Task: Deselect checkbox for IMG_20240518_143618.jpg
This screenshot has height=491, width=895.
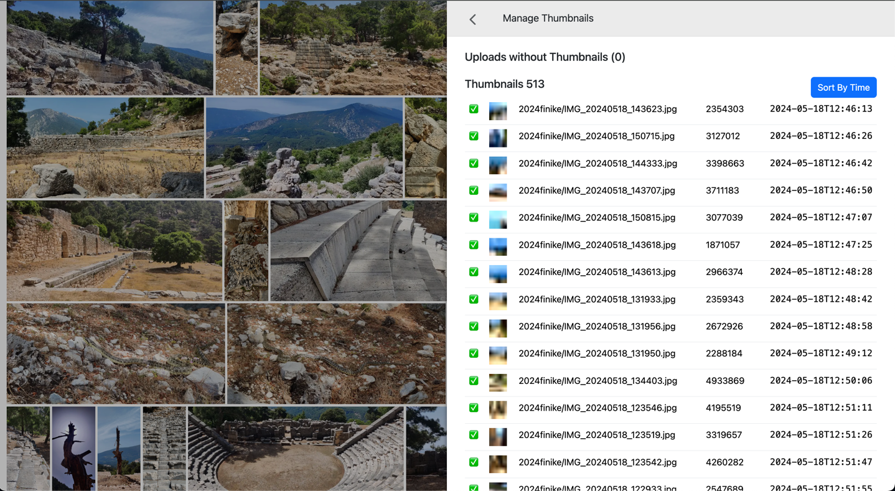Action: 474,245
